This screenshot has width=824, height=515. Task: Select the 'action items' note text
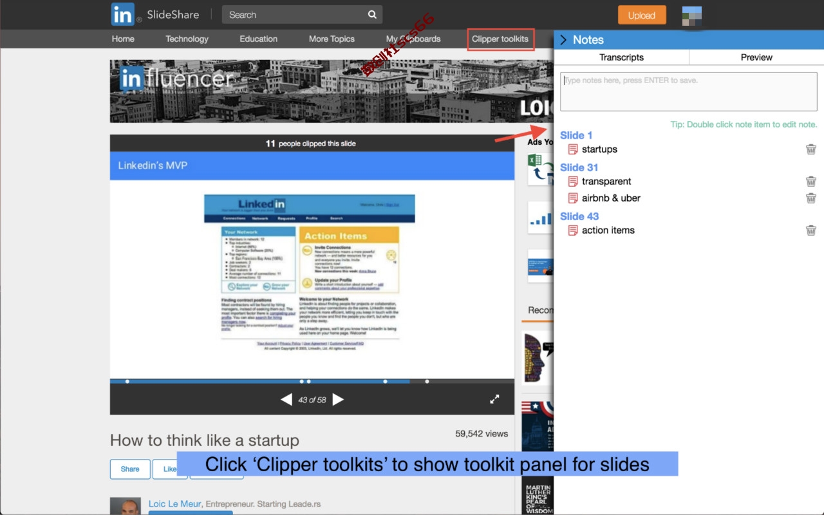point(608,230)
